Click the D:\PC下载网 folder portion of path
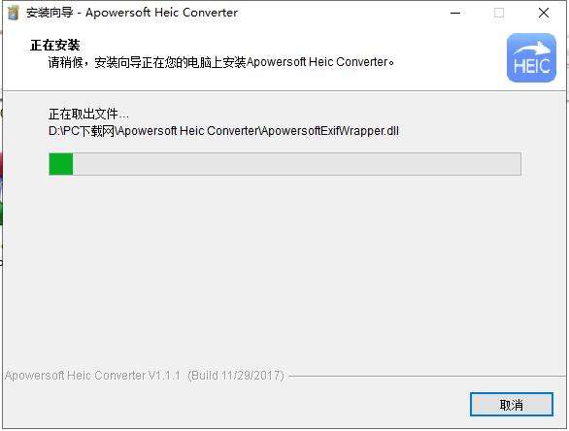This screenshot has height=431, width=569. pyautogui.click(x=82, y=131)
